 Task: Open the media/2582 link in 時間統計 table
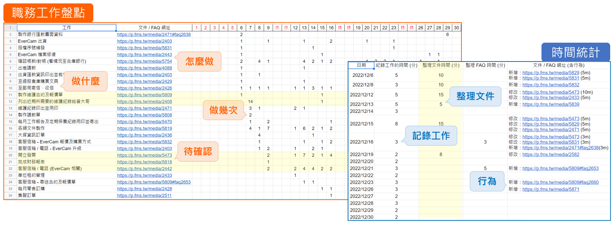pos(550,155)
